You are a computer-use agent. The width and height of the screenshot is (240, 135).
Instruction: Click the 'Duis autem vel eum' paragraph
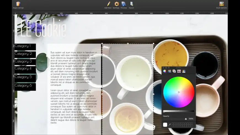coord(74,69)
